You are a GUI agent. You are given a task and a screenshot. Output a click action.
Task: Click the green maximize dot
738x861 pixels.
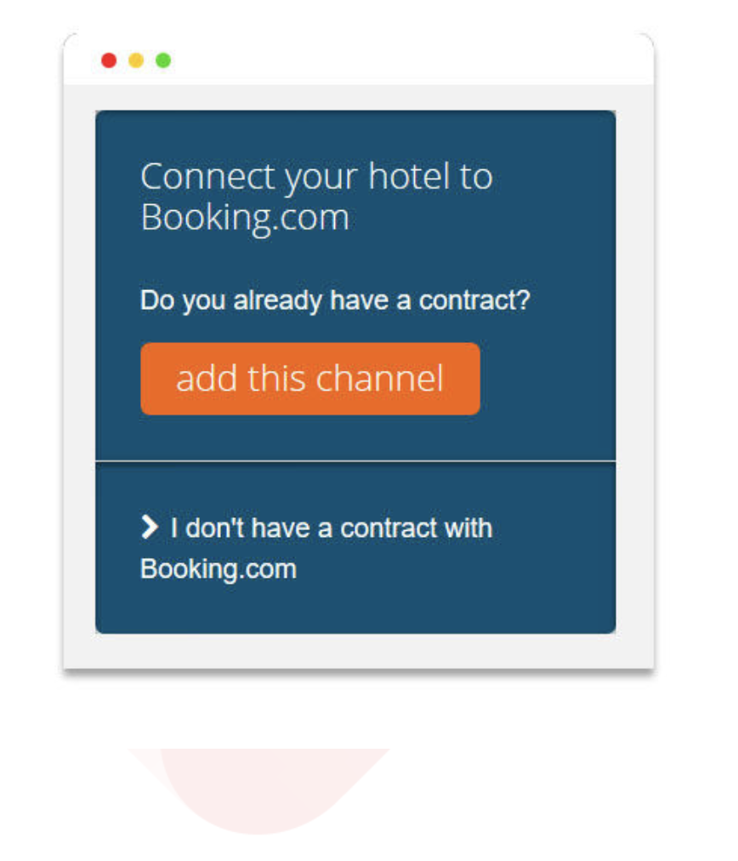(163, 60)
